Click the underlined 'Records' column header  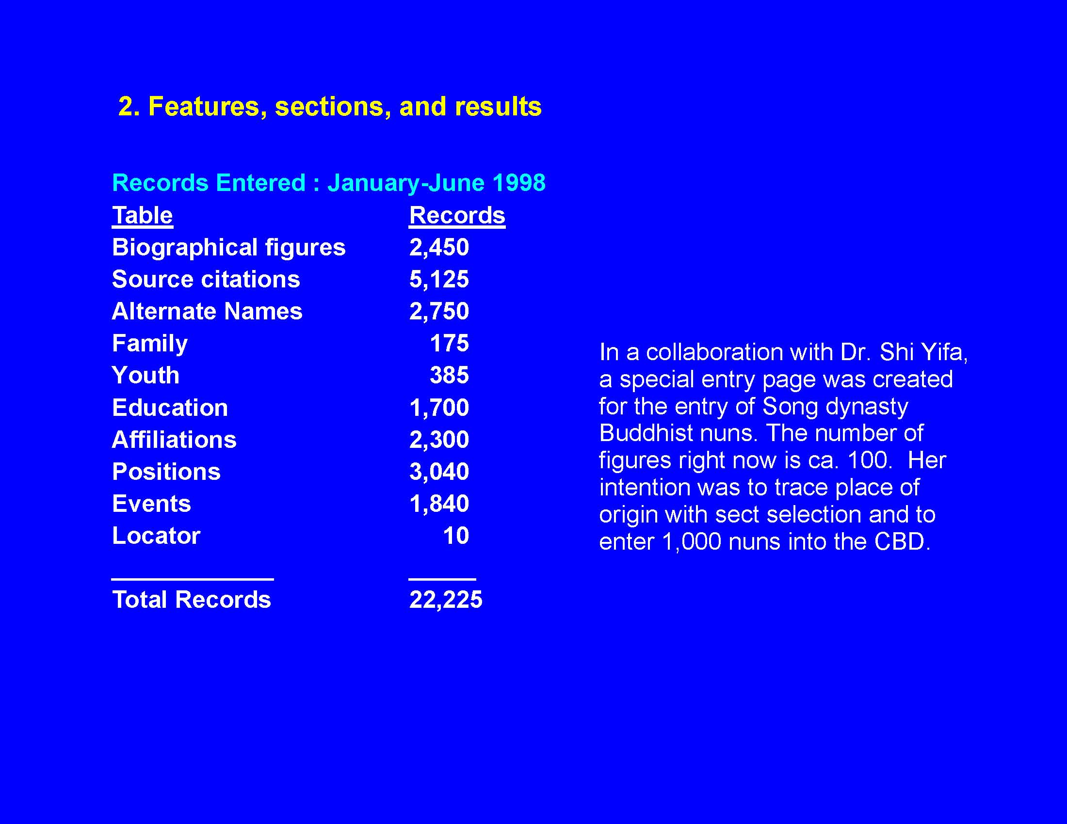coord(457,215)
